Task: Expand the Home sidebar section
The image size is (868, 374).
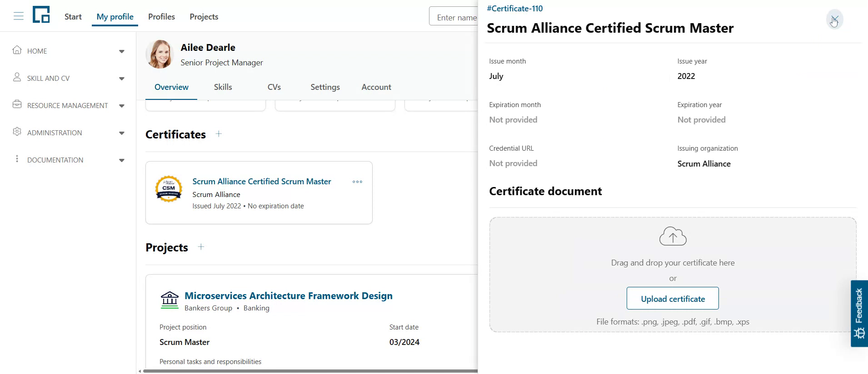Action: 122,51
